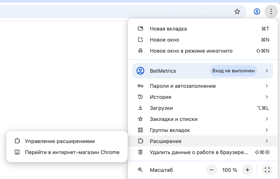Click the new window icon beside Новое окно
Viewport: 280px width, 179px height.
[140, 40]
